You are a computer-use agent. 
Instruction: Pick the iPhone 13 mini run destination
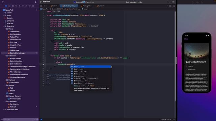[x=89, y=2]
